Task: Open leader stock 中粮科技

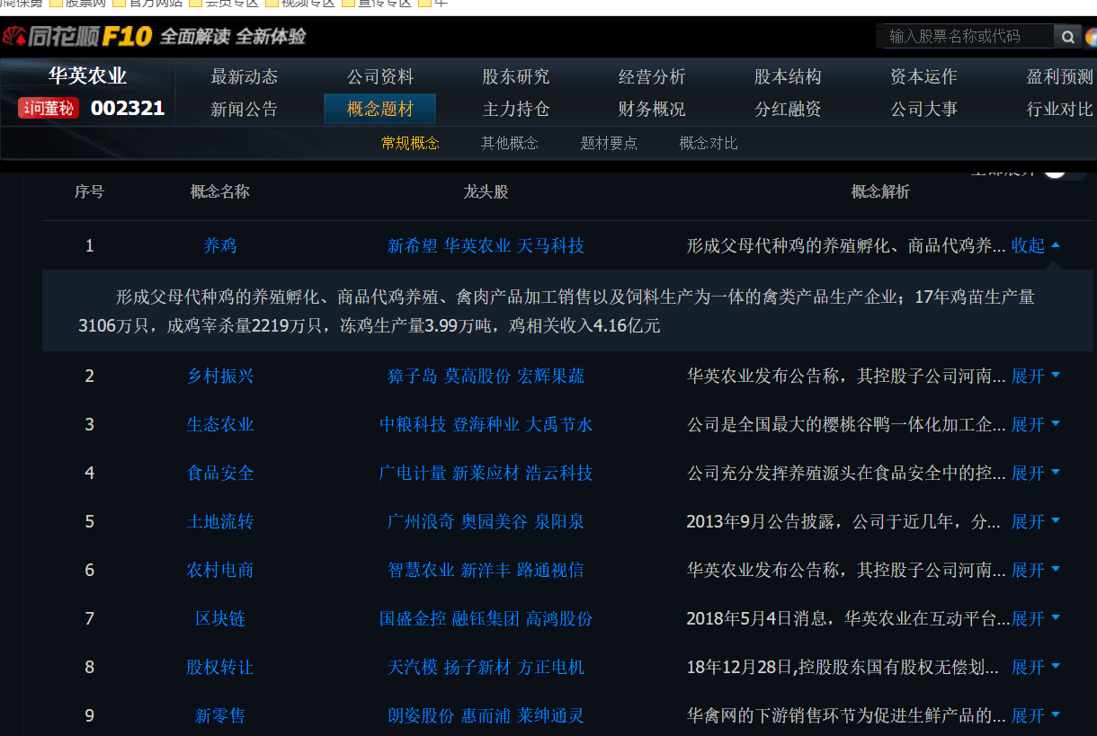Action: [x=413, y=424]
